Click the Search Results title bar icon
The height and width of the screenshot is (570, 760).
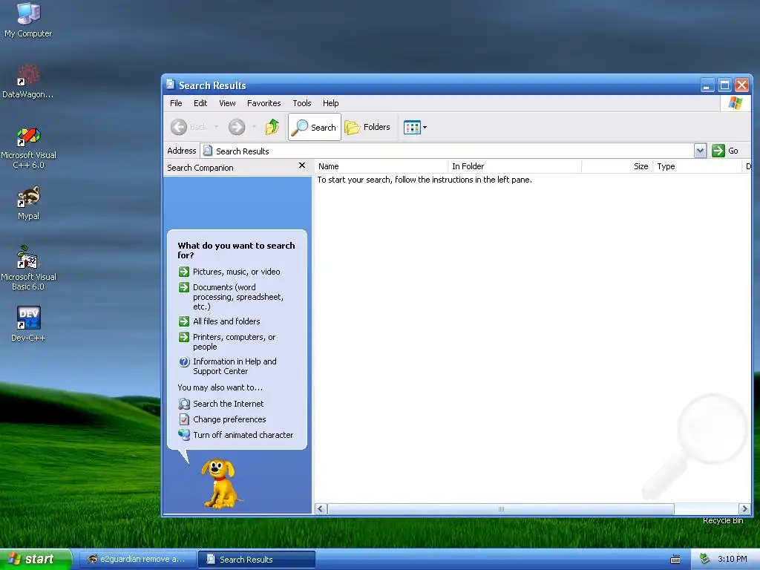coord(170,85)
